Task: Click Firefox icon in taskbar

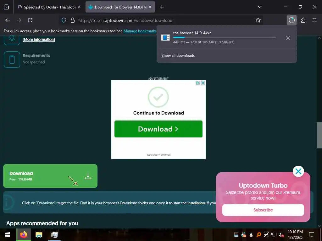Action: (24, 235)
